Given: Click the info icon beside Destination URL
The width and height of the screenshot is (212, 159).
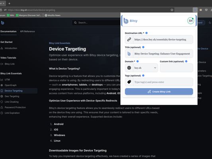Looking at the screenshot, I should 146,33.
